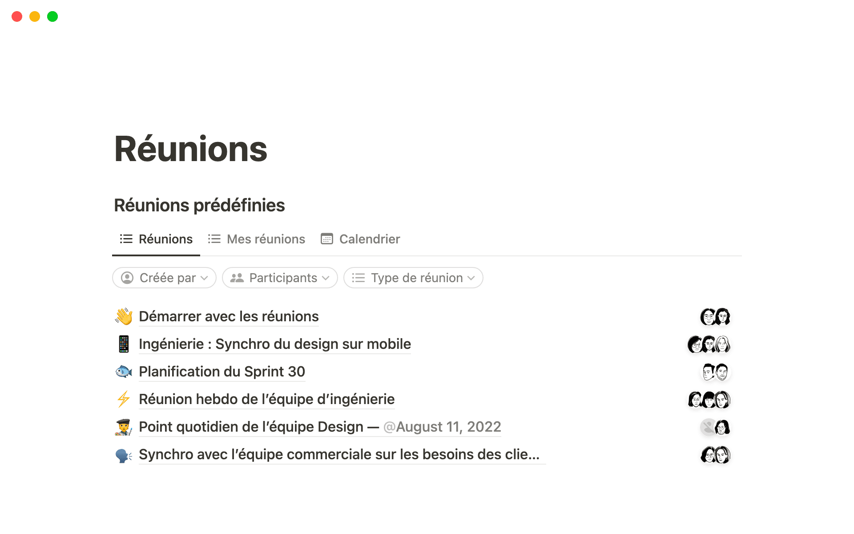Open Réunion hebdo de l'équipe d'ingénierie
854x534 pixels.
click(266, 399)
